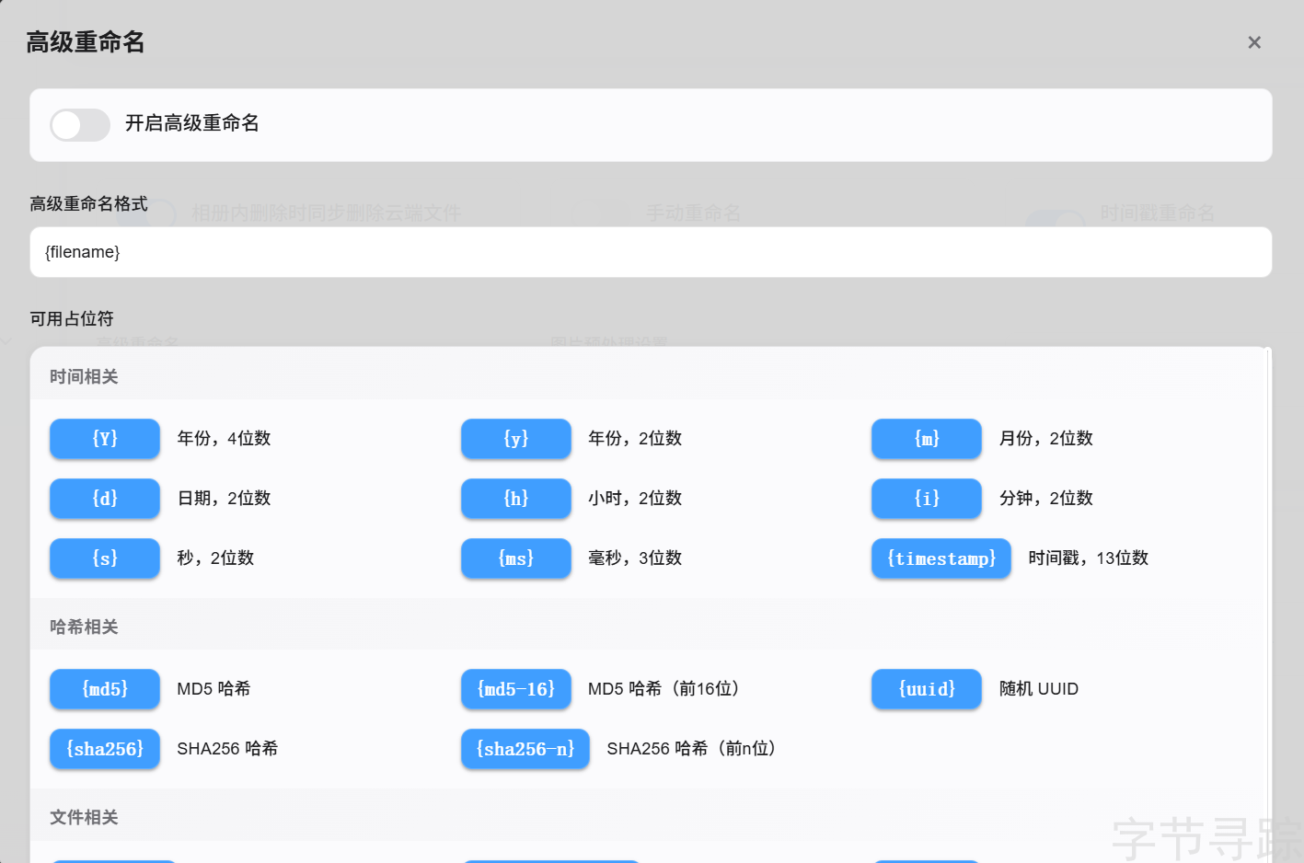Insert the {d} date placeholder
This screenshot has width=1304, height=863.
coord(105,499)
